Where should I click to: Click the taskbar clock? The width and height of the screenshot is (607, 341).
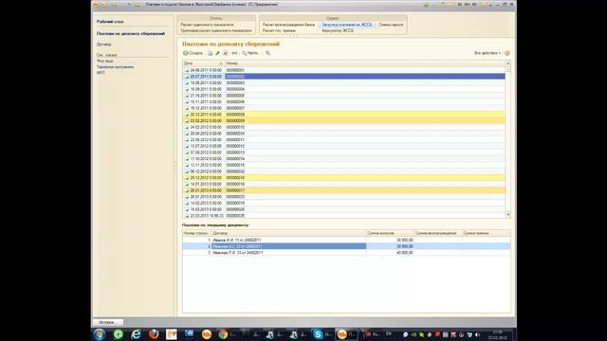click(497, 334)
